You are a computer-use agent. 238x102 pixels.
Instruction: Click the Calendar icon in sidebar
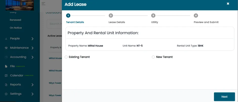click(6, 76)
